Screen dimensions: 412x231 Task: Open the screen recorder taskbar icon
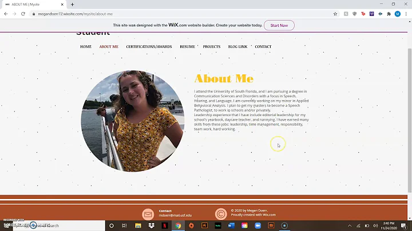[x=284, y=225]
